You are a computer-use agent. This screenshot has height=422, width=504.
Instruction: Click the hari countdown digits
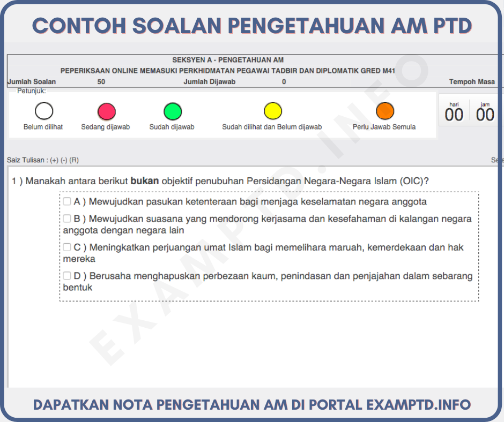tap(454, 115)
